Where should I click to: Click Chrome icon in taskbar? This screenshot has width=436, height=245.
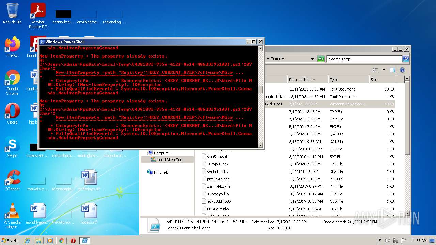(x=61, y=241)
